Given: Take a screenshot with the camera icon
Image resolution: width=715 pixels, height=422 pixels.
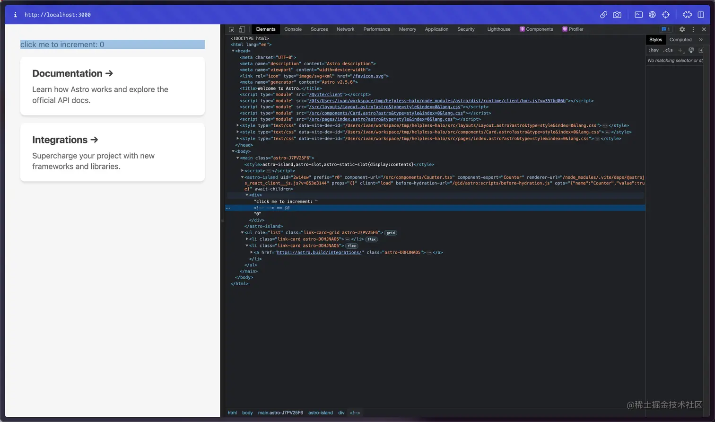Looking at the screenshot, I should (617, 15).
